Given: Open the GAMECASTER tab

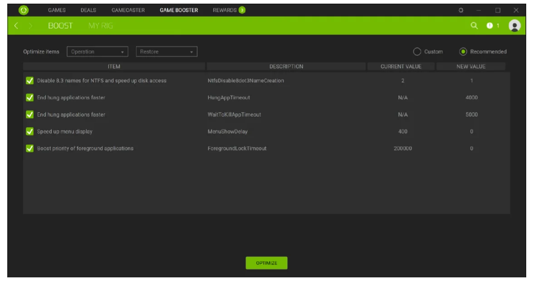Looking at the screenshot, I should coord(128,10).
